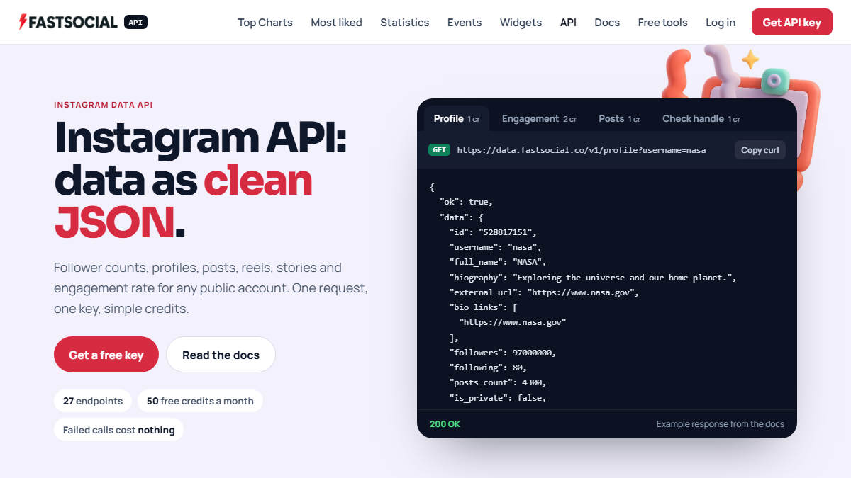The width and height of the screenshot is (851, 478).
Task: Switch to the Engagement tab
Action: coord(539,118)
